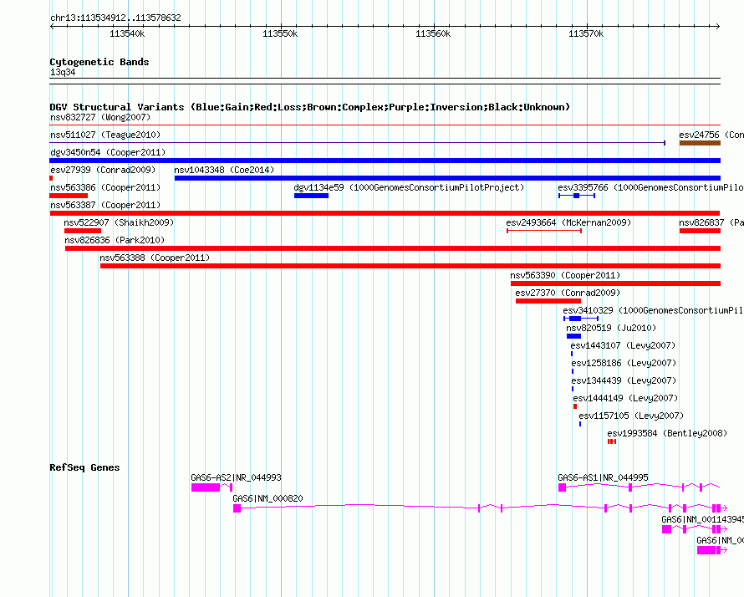Image resolution: width=744 pixels, height=597 pixels.
Task: Select the esv1443107 (Levy2007) label
Action: (623, 345)
